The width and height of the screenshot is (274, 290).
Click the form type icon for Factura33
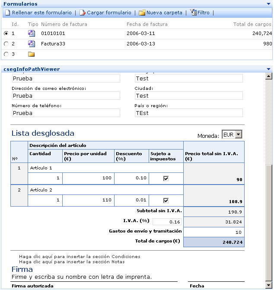click(31, 44)
